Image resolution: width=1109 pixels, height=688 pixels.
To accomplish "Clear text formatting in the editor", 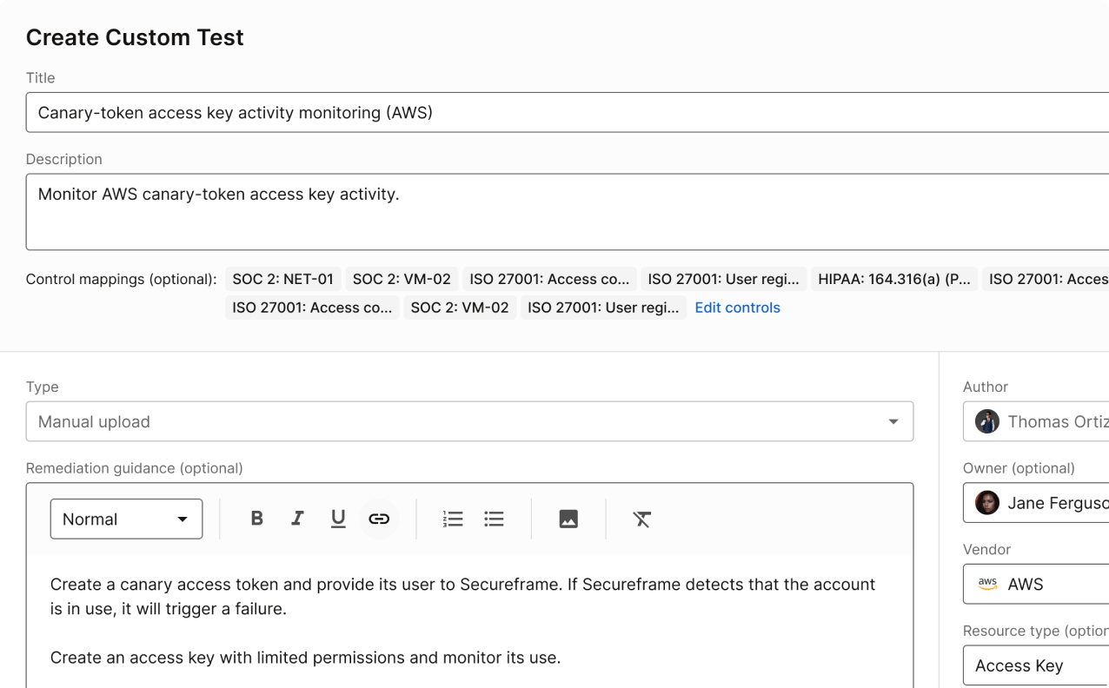I will coord(642,519).
